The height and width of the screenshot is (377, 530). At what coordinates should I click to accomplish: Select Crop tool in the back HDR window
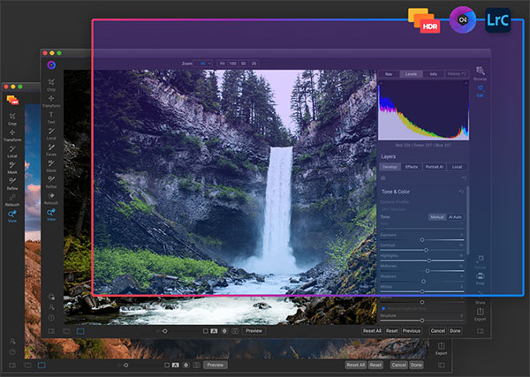tap(12, 118)
